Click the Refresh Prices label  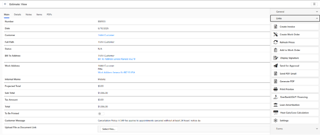tap(287, 42)
